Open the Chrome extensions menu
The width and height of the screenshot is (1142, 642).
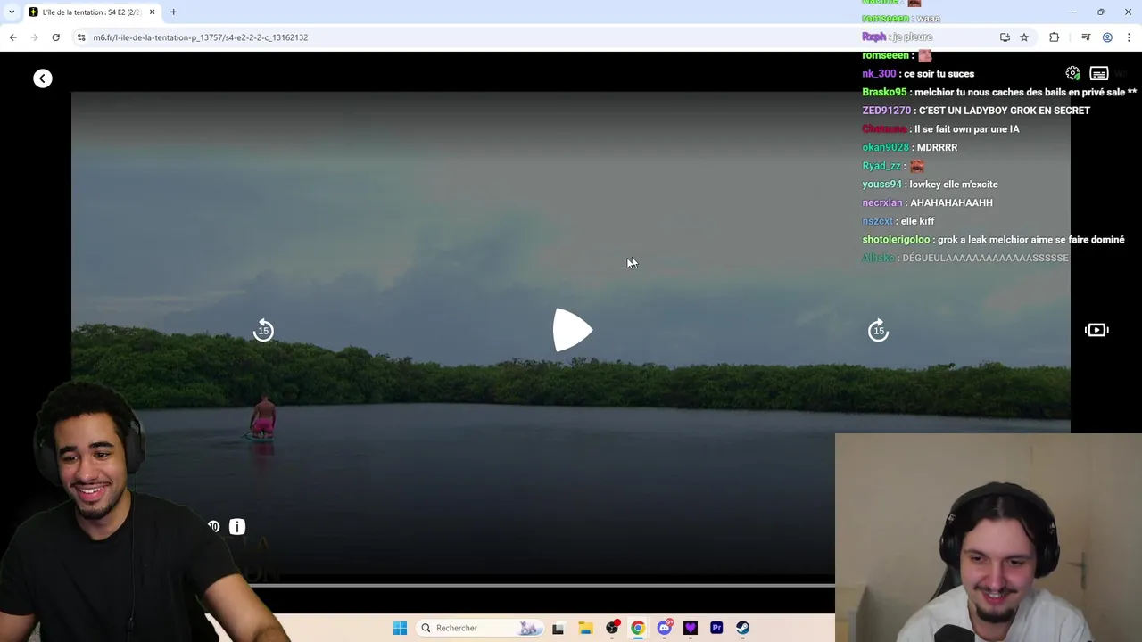pos(1055,37)
